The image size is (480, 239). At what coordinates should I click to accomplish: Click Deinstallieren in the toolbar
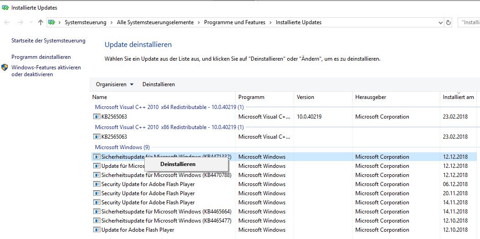click(x=158, y=84)
